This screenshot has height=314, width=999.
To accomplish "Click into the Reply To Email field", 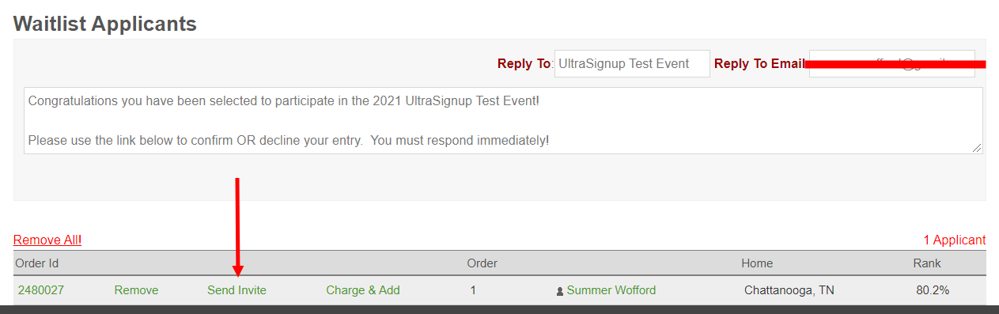I will [891, 63].
